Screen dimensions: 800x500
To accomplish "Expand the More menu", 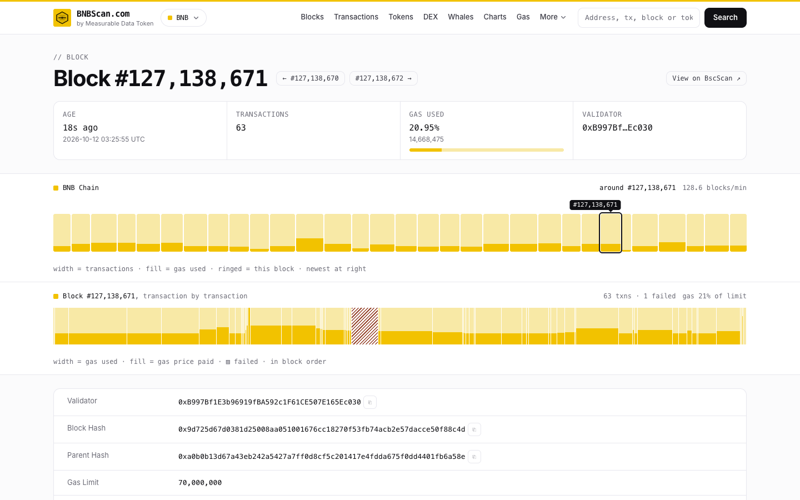I will pos(553,17).
